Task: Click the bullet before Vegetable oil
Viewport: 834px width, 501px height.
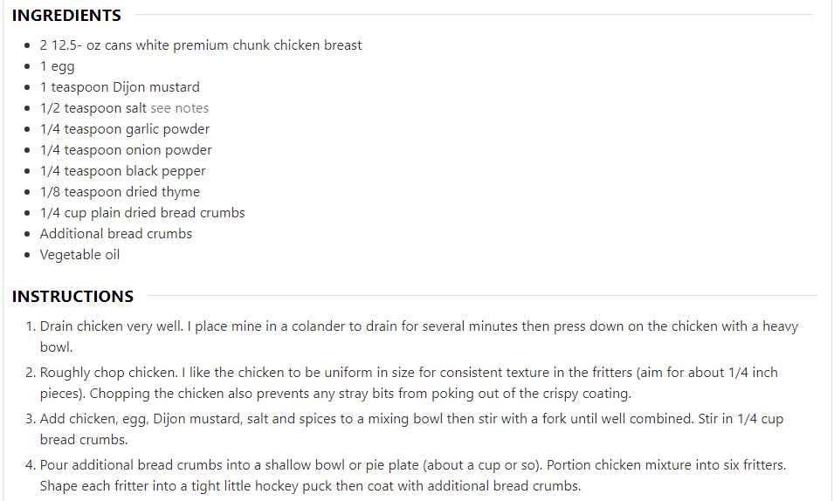Action: click(27, 255)
